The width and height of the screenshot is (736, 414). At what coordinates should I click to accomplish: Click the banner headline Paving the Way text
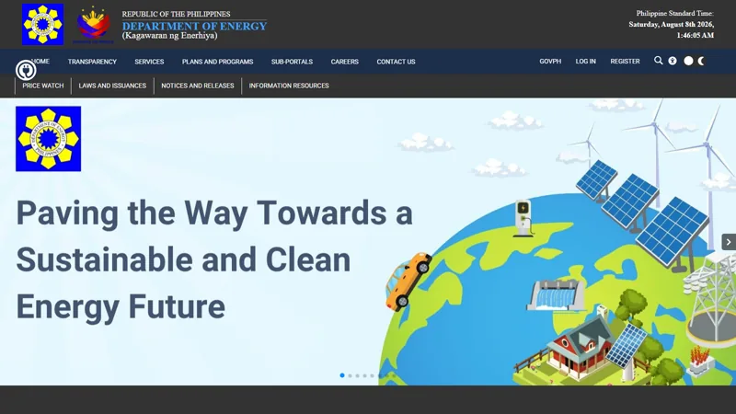[214, 259]
